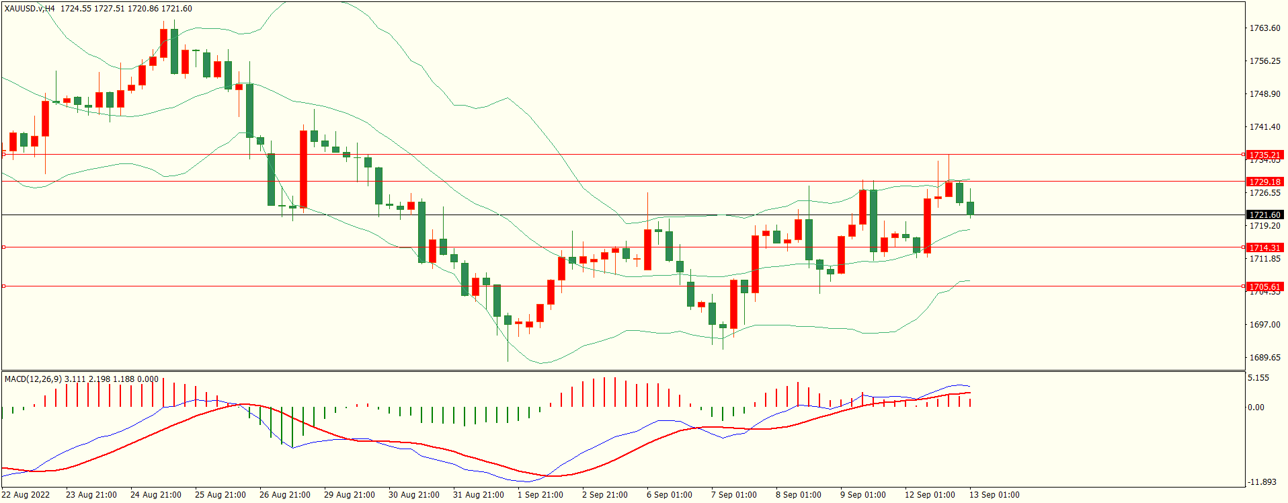Viewport: 1288px width, 503px height.
Task: Click left handle of the 1705.61 line
Action: click(x=3, y=286)
